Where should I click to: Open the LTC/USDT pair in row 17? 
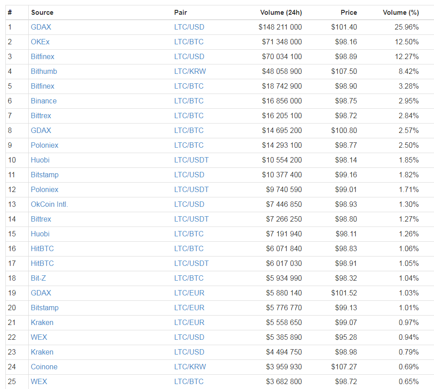click(191, 264)
